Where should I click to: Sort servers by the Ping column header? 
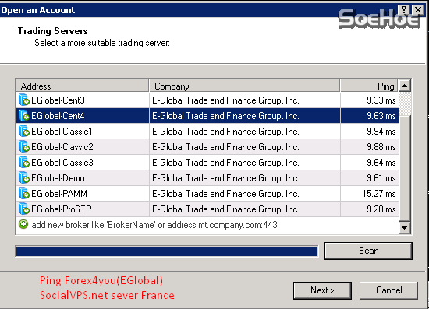tap(369, 86)
